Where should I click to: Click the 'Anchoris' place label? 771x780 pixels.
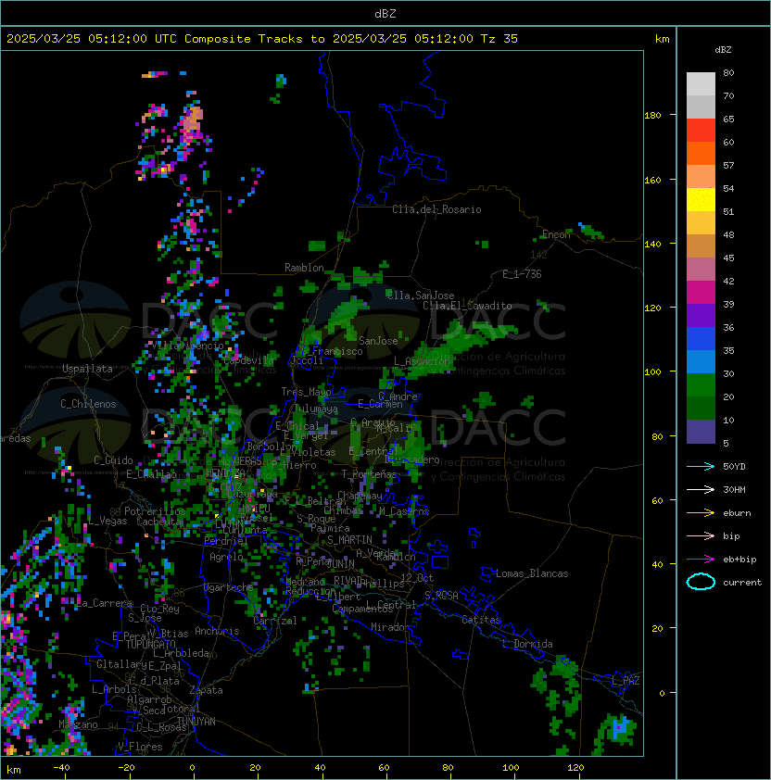tap(217, 631)
